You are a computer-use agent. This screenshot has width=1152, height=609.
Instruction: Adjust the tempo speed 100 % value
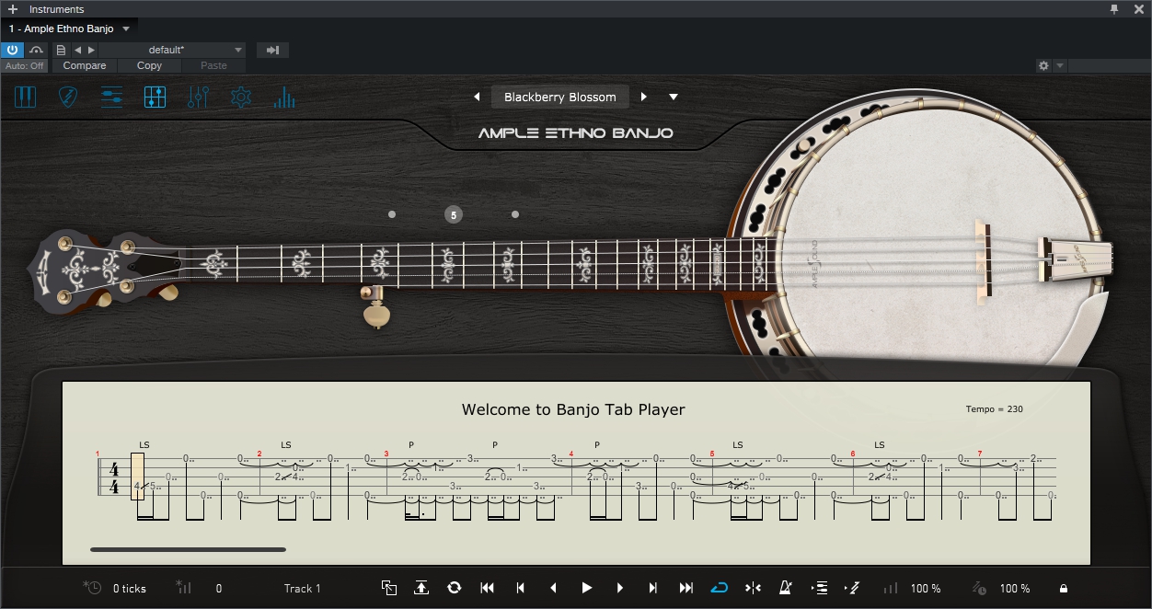point(1015,589)
